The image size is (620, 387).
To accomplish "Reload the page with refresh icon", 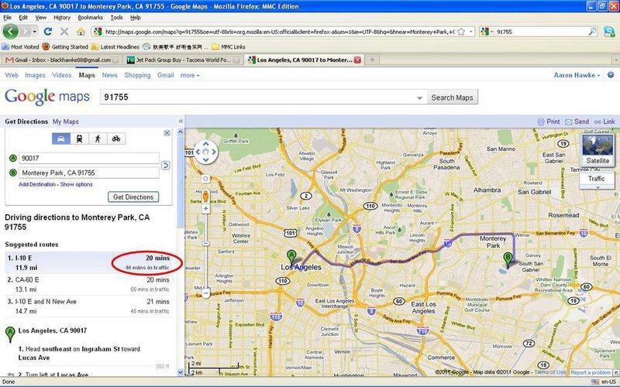I will [x=48, y=31].
